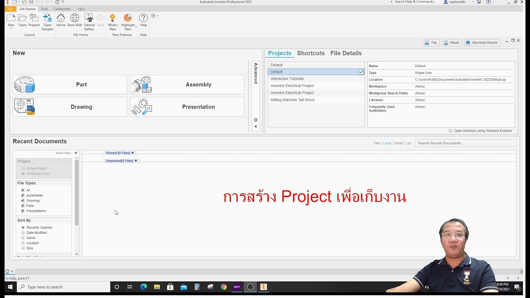Switch to the Tools ribbon tab
Viewport: 530px width, 298px height.
[44, 9]
